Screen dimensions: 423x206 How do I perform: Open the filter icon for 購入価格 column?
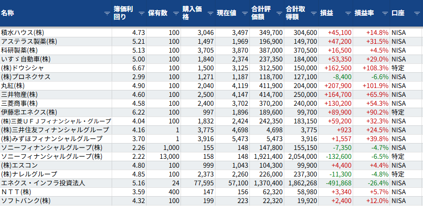click(210, 13)
